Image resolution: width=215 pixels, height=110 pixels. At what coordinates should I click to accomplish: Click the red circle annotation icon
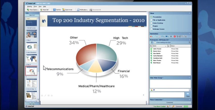pos(174,36)
